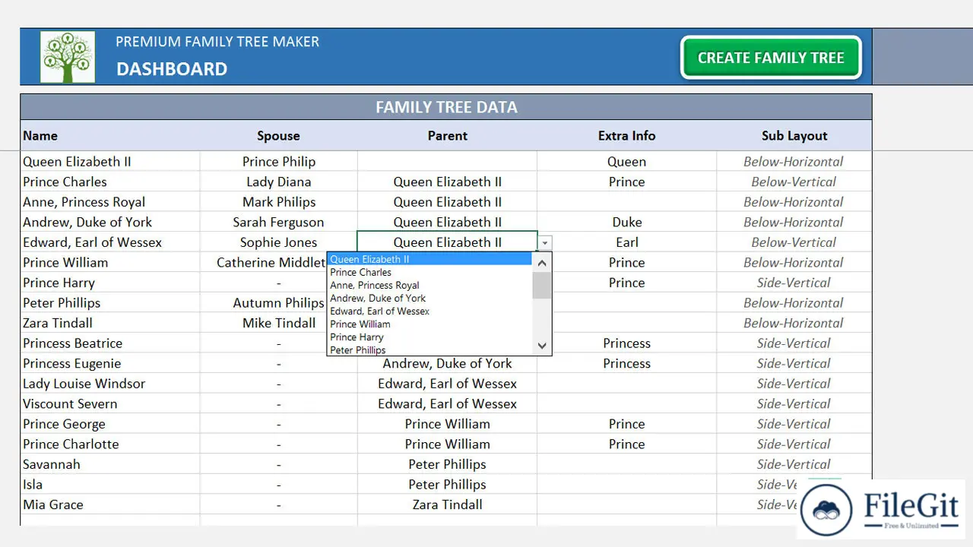The height and width of the screenshot is (547, 973).
Task: Select parent cell Zara Tindall for Mia Grace
Action: (447, 504)
